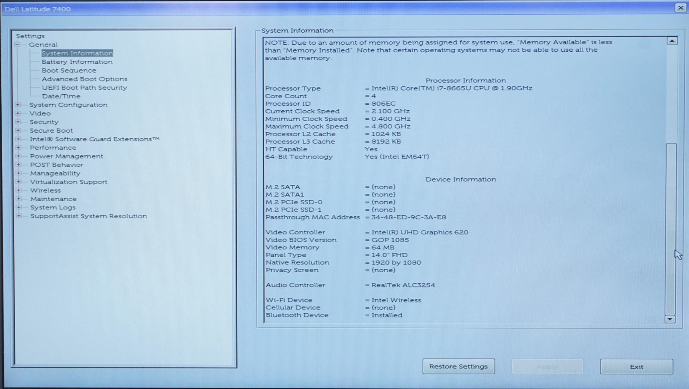Expand the Power Management node
The height and width of the screenshot is (389, 689).
pyautogui.click(x=18, y=156)
